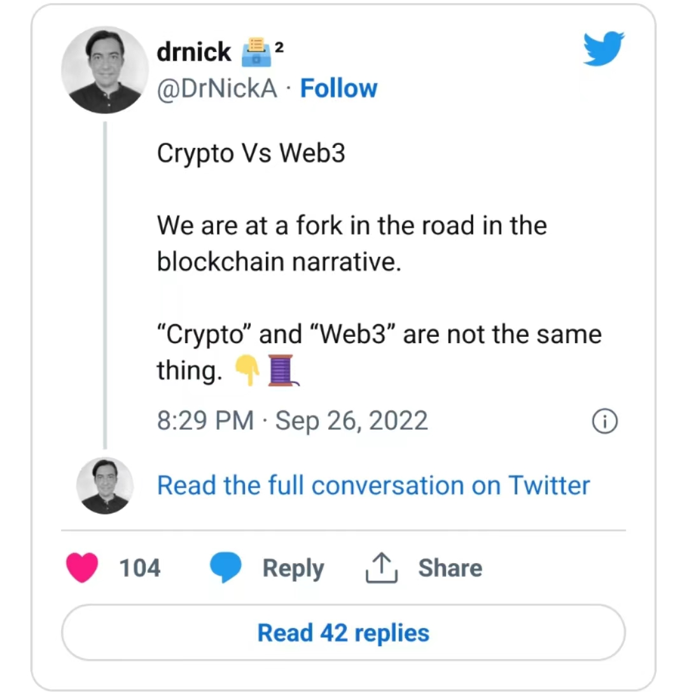Image resolution: width=687 pixels, height=699 pixels.
Task: Click the 104 likes count
Action: point(139,567)
